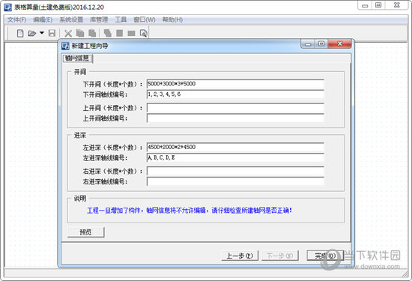Minimize the 新建工程向导 dialog
Screen dimensions: 412x281
click(308, 44)
